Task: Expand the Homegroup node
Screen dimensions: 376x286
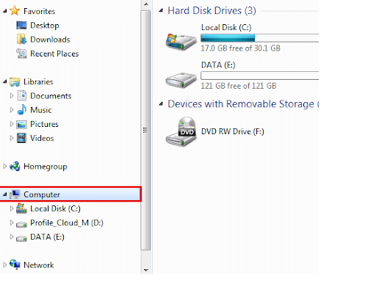Action: tap(4, 166)
